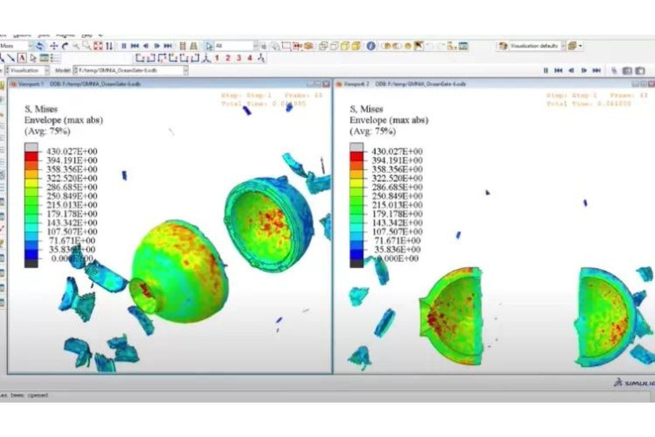
Task: Apply custom view number 4
Action: tap(249, 58)
